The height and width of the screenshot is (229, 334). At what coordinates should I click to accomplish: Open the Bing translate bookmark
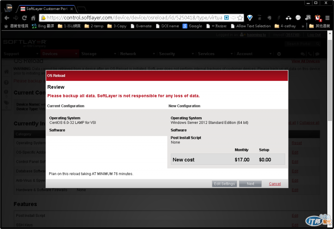point(43,26)
